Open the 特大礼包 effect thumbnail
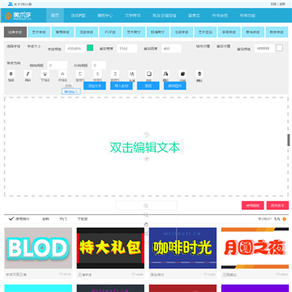 pos(110,248)
